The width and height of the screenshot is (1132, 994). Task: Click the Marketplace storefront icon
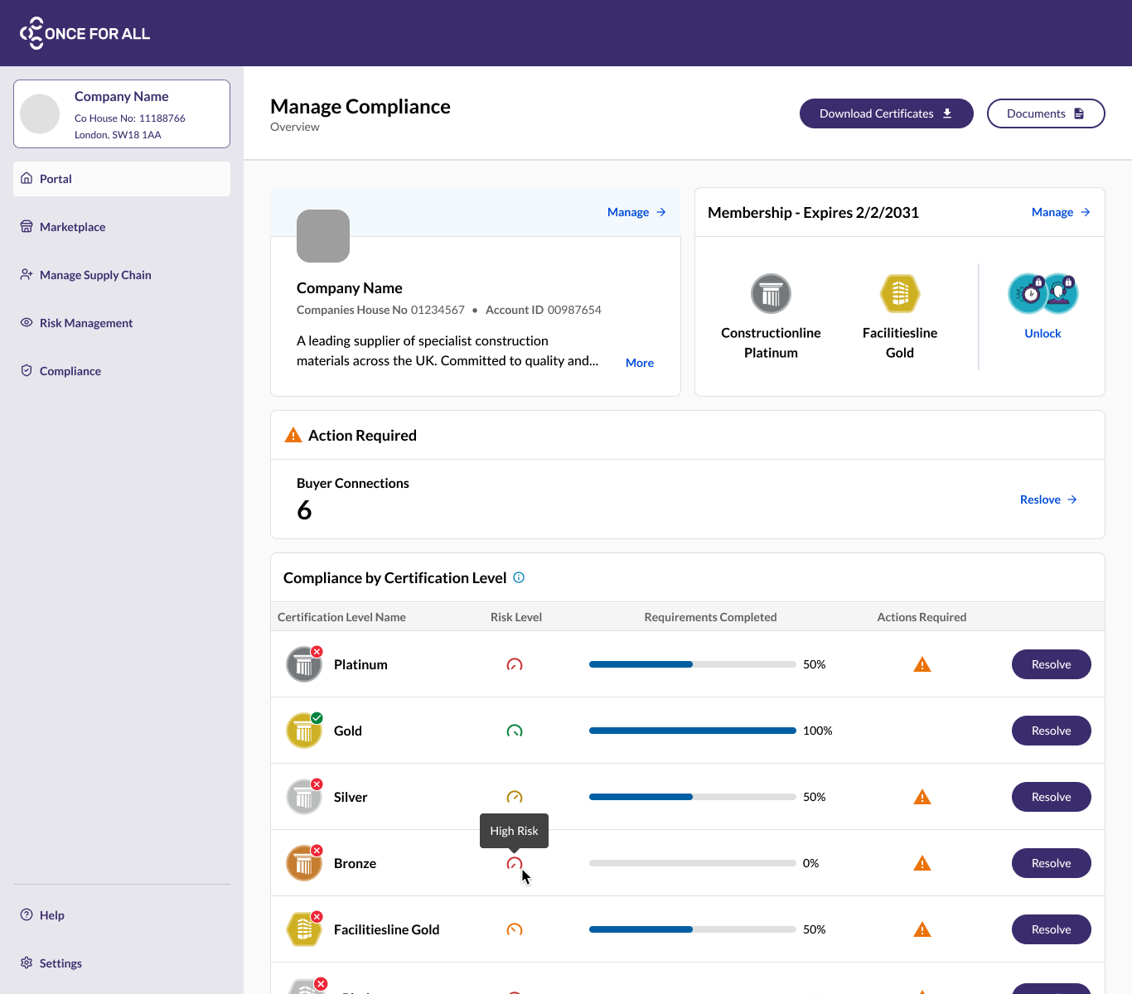[x=27, y=226]
